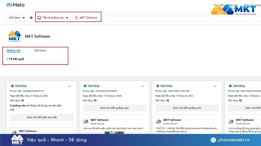This screenshot has width=261, height=146.
Task: Click Hoạt động status badge on ad 1246602956943177
Action: [x=19, y=86]
